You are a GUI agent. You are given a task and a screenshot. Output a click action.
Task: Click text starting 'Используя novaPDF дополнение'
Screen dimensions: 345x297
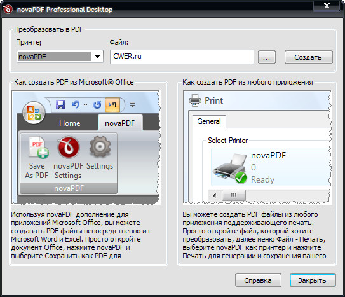click(x=80, y=235)
